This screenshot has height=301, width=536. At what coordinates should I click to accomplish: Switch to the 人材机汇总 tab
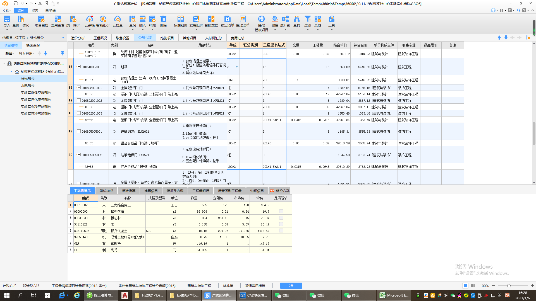pyautogui.click(x=214, y=38)
